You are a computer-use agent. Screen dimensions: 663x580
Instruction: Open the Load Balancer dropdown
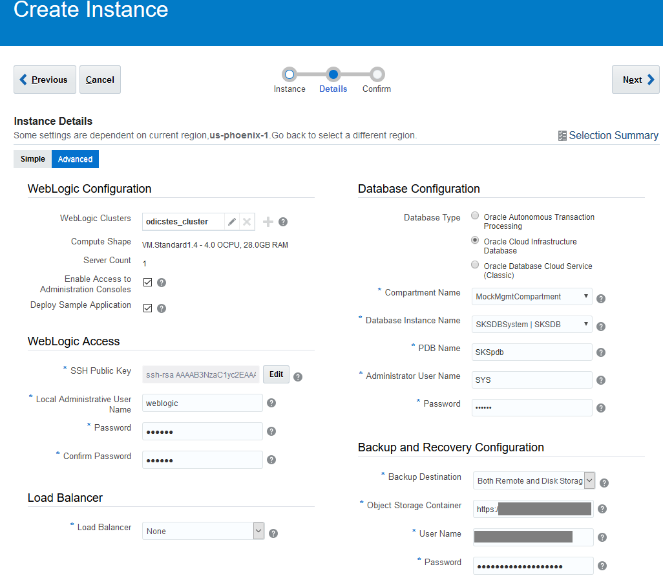pos(258,530)
